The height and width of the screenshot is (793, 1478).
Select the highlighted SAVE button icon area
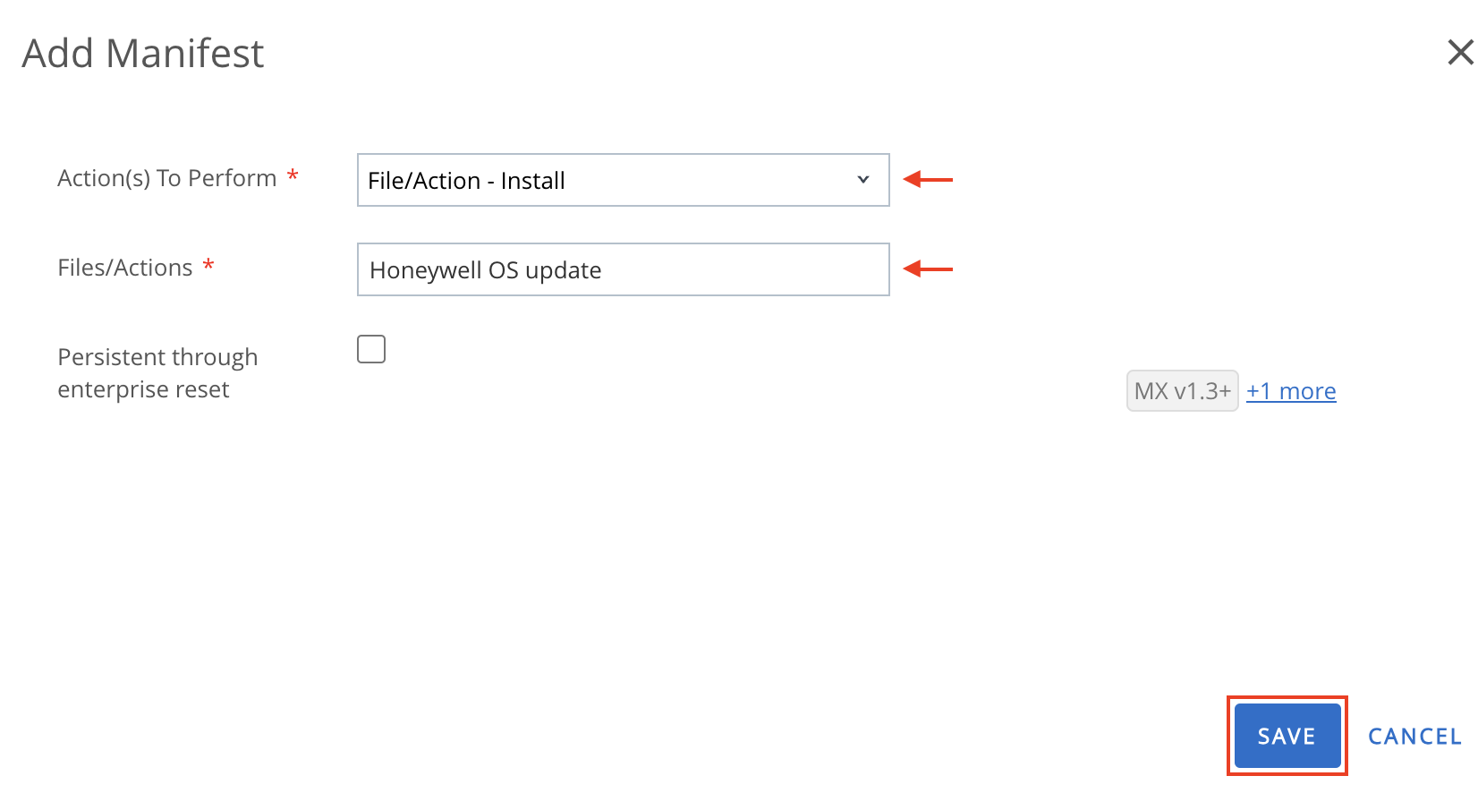point(1287,735)
